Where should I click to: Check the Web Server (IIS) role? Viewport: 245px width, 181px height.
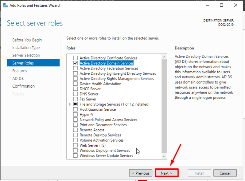[x=75, y=145]
